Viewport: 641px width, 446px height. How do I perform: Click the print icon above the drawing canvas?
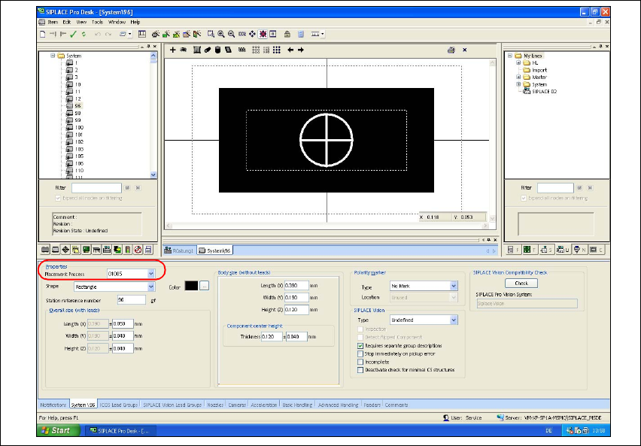451,50
